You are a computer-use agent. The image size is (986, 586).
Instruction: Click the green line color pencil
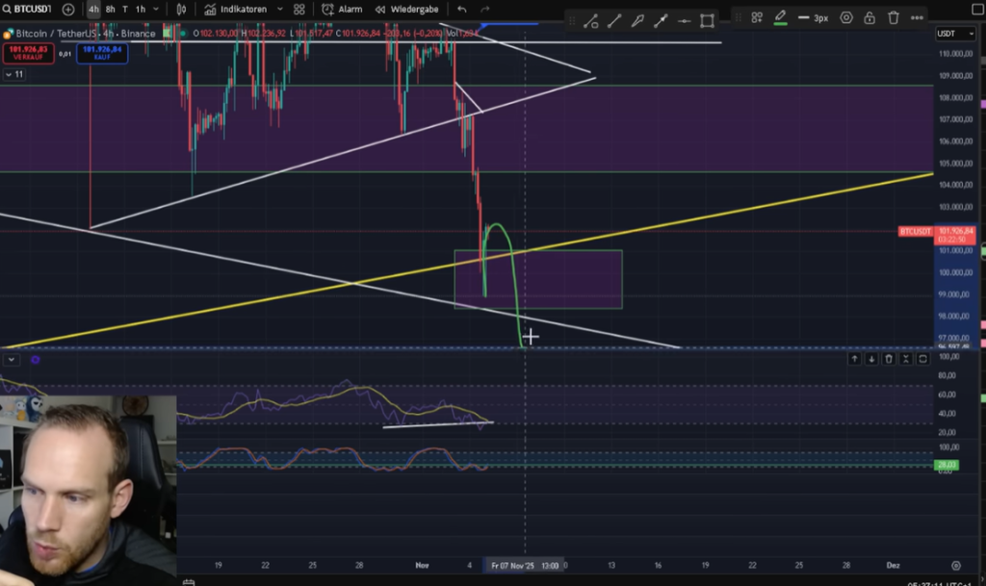[780, 17]
